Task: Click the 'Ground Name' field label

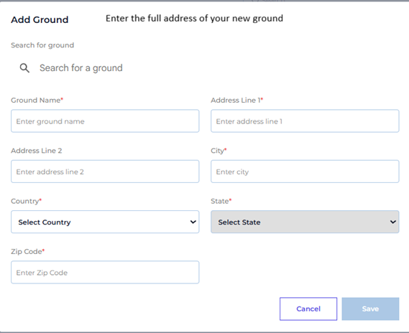Action: (37, 100)
